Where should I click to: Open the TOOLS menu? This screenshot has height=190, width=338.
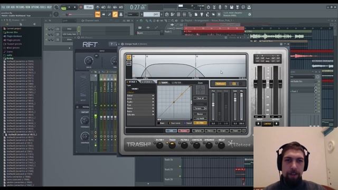click(43, 7)
